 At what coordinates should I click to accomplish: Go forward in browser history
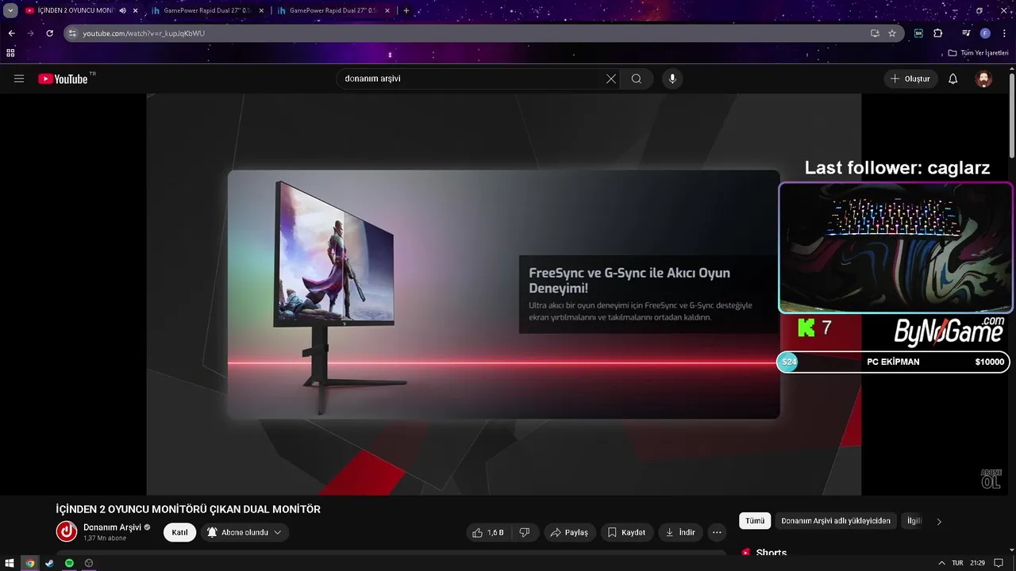(x=30, y=33)
